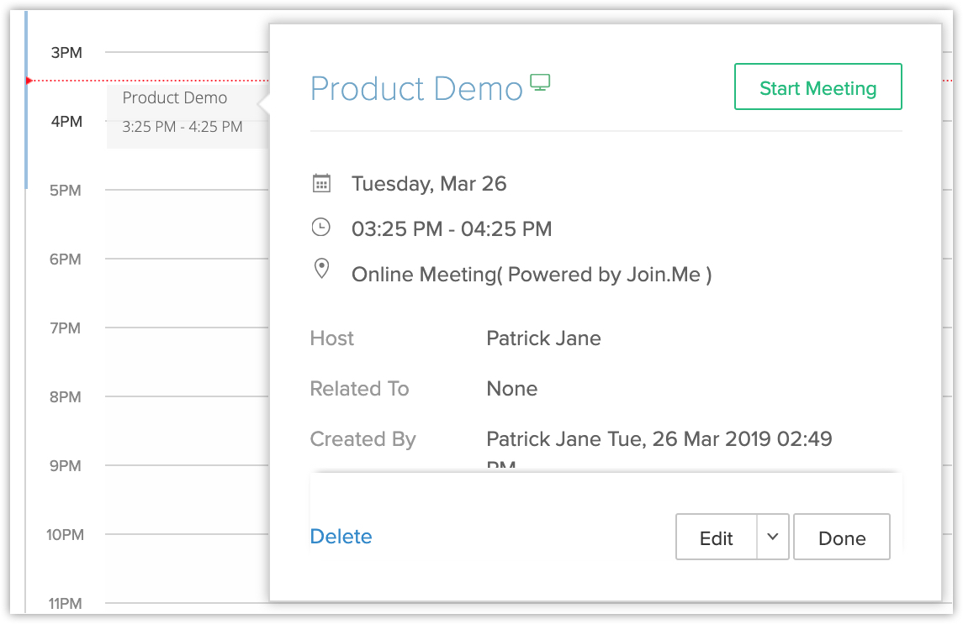Image resolution: width=963 pixels, height=624 pixels.
Task: Click the 03:25 PM - 04:25 PM time text
Action: point(452,228)
